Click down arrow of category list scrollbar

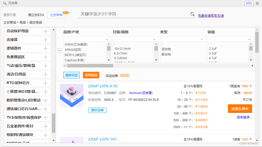point(53,140)
